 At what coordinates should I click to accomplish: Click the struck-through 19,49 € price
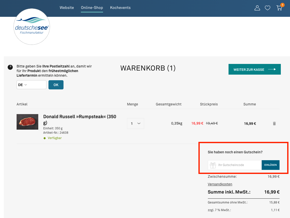pos(212,124)
